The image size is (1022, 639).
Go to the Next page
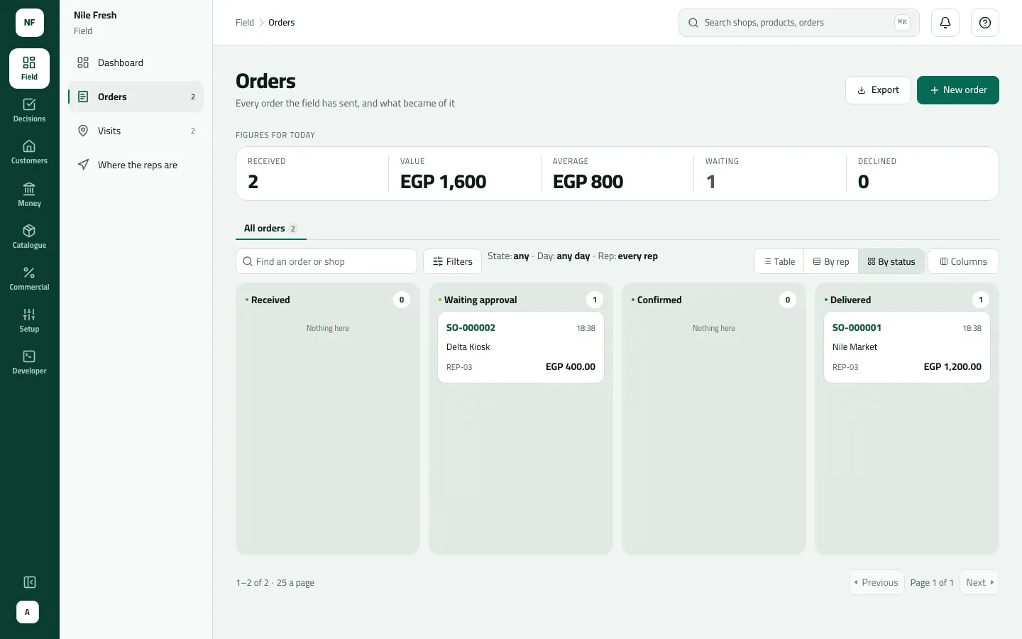[x=979, y=582]
